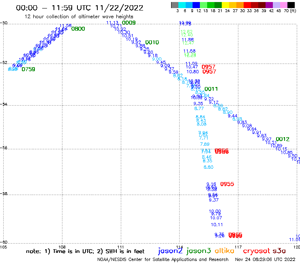Click the '24' label under the color scale

pos(227,11)
